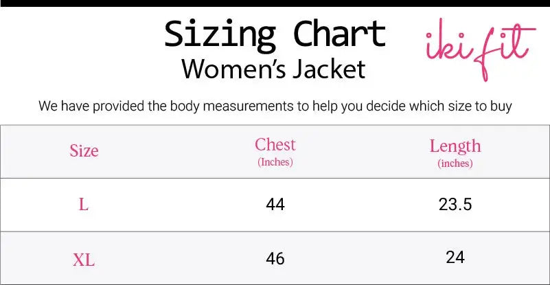The height and width of the screenshot is (285, 550).
Task: Choose the XL size row label
Action: pyautogui.click(x=84, y=260)
